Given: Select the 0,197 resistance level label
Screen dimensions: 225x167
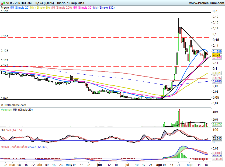Looking at the screenshot, I should point(4,11).
